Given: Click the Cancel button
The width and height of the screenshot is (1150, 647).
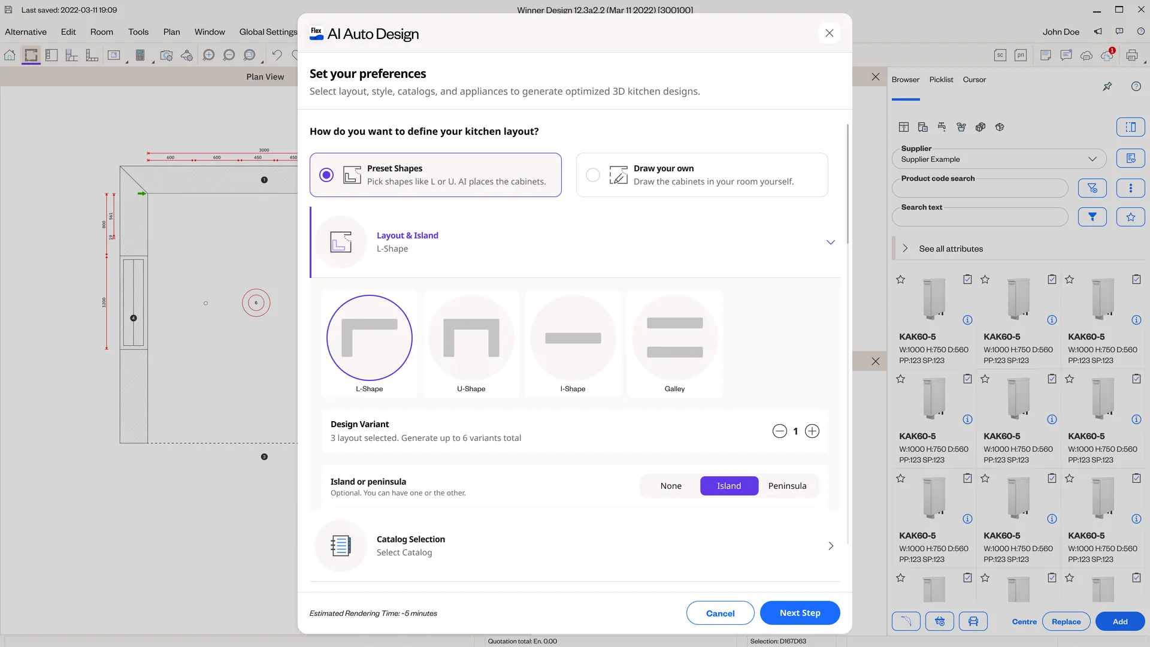Looking at the screenshot, I should click(x=720, y=613).
